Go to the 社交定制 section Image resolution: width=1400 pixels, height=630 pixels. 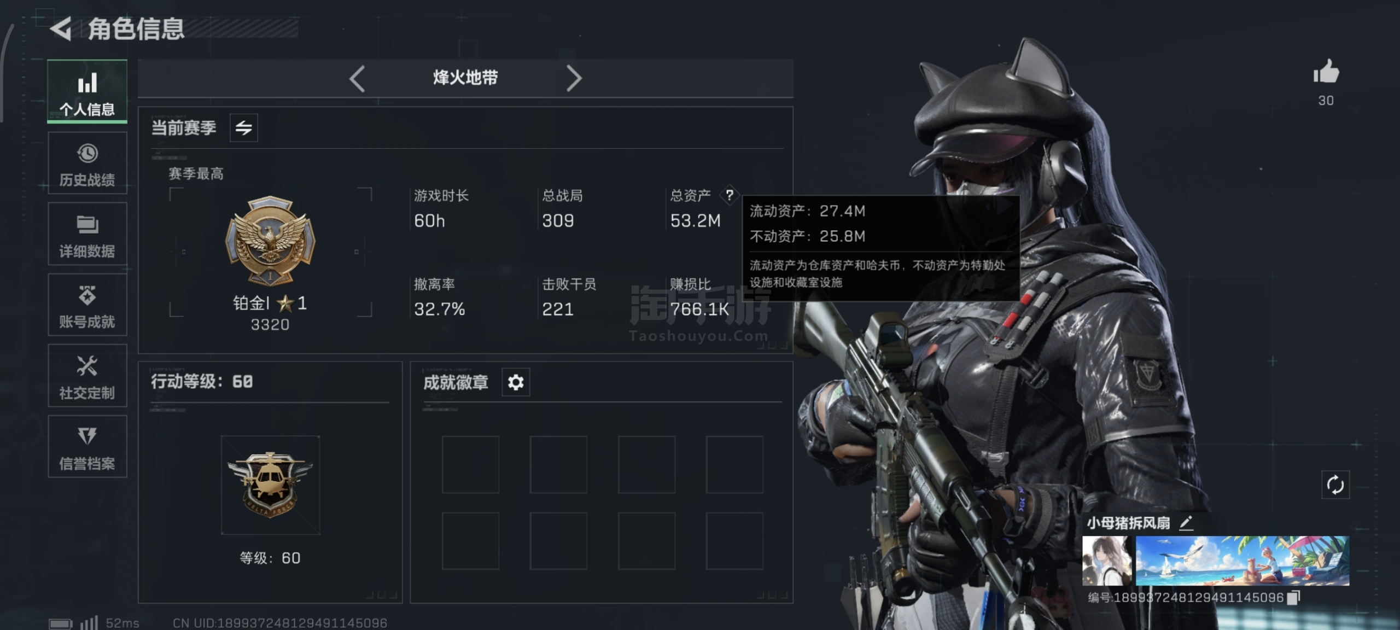(x=87, y=376)
